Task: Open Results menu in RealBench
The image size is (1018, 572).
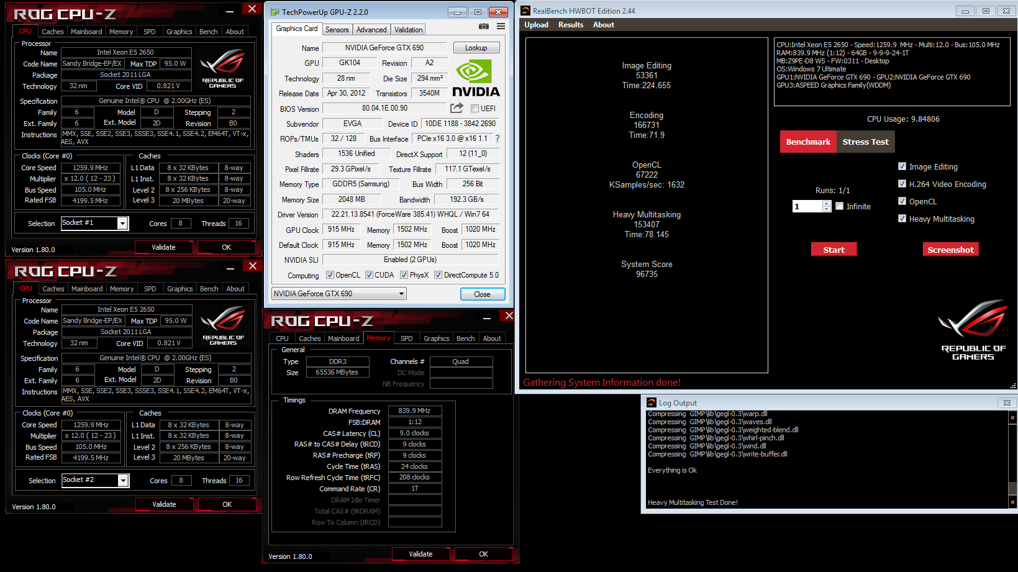Action: click(x=571, y=25)
